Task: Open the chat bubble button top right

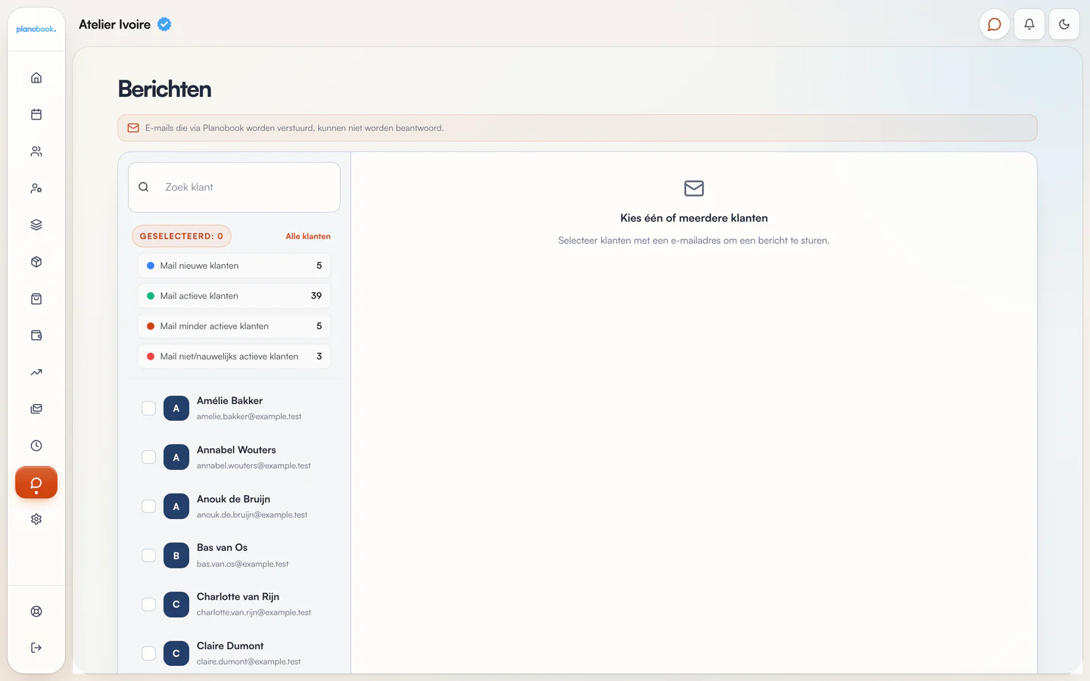Action: [x=995, y=24]
